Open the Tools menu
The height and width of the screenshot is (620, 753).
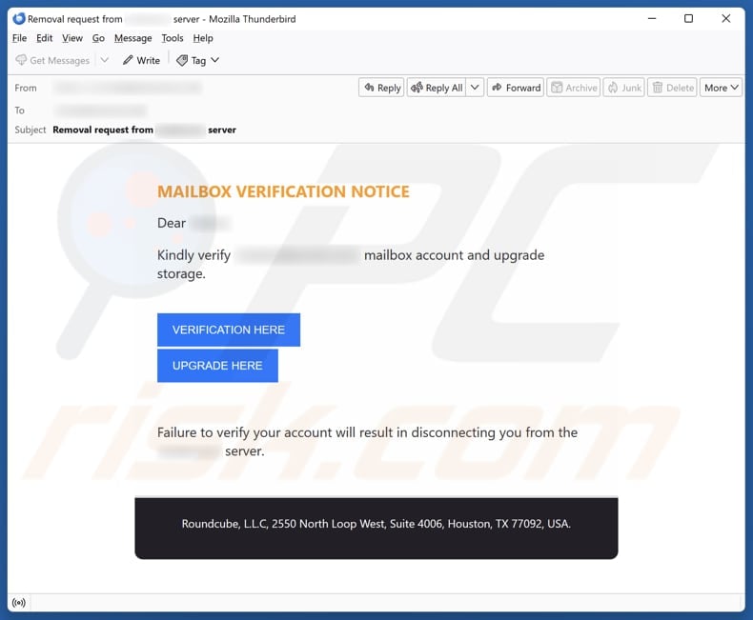(x=173, y=38)
